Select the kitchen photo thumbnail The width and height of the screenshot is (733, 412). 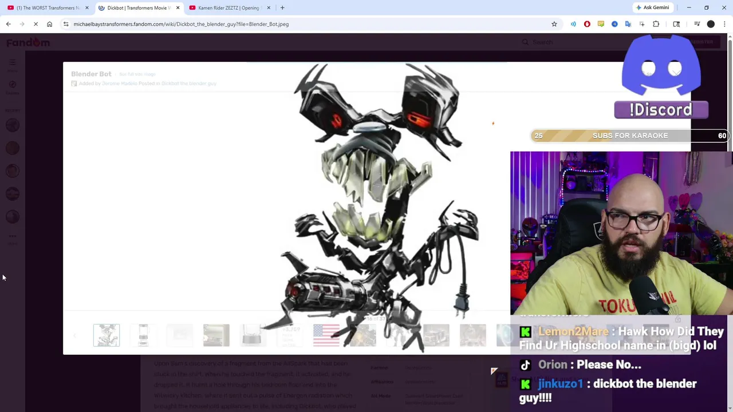216,335
